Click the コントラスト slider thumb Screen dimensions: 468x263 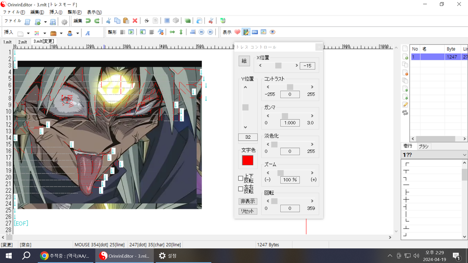290,87
